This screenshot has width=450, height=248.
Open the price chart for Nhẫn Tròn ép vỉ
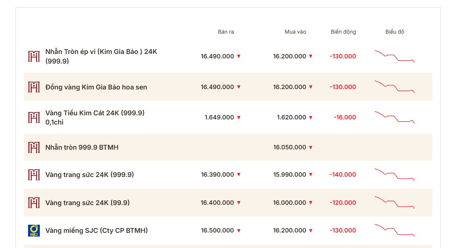395,56
